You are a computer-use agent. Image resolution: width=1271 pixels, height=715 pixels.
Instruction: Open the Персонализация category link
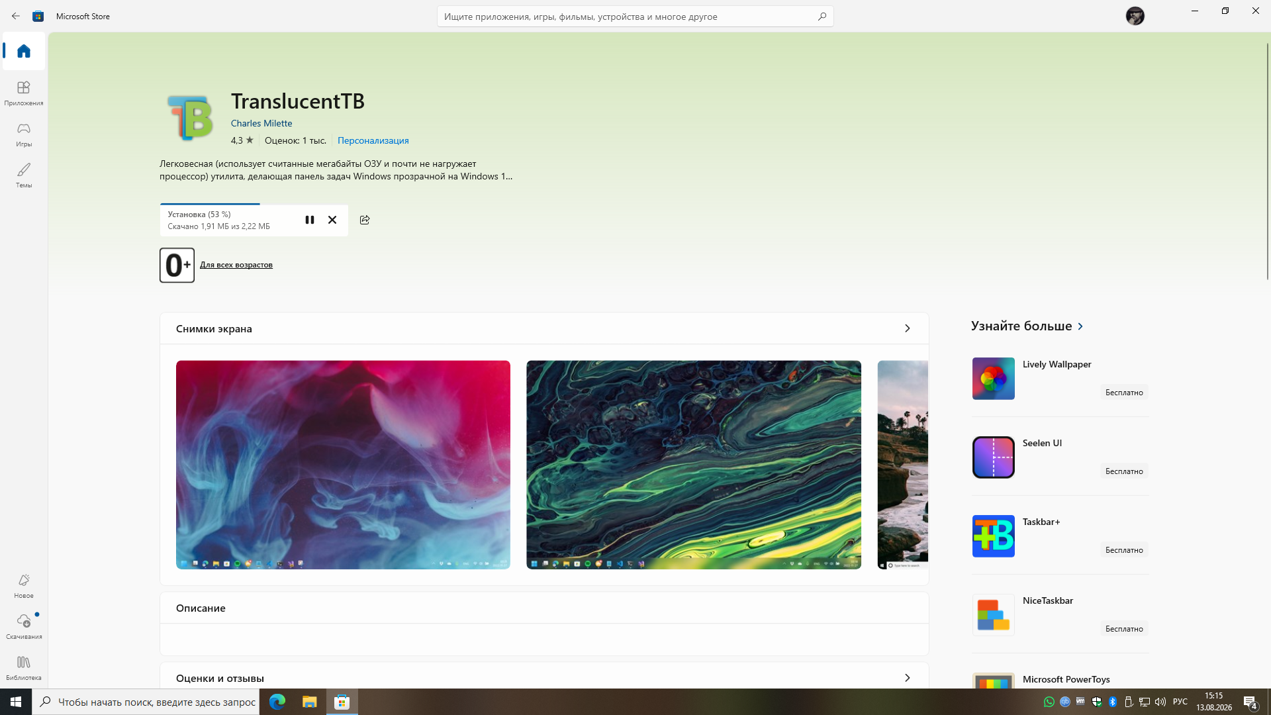(x=373, y=140)
